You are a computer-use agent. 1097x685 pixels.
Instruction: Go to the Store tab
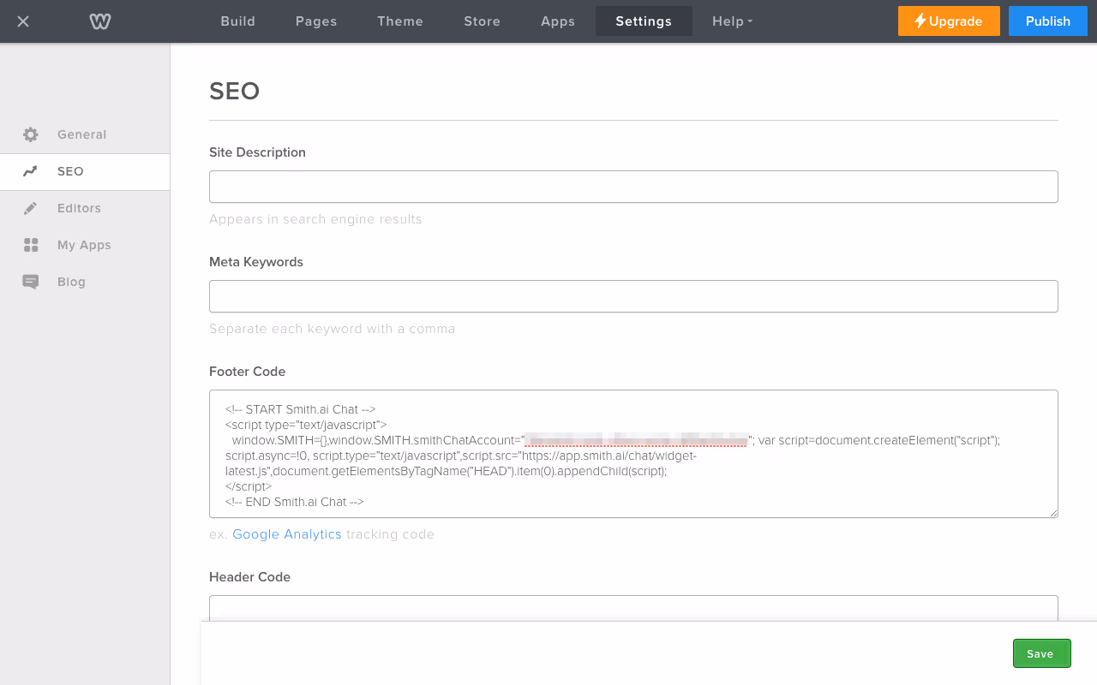pyautogui.click(x=483, y=21)
